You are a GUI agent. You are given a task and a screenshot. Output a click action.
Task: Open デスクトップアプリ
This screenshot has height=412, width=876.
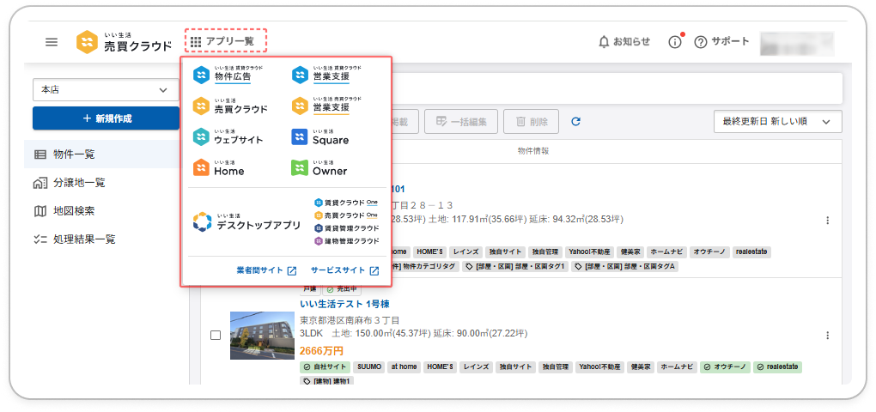pos(246,222)
